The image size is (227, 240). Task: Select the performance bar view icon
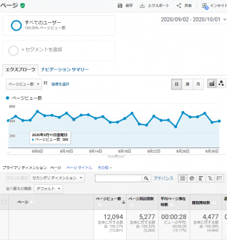click(201, 178)
